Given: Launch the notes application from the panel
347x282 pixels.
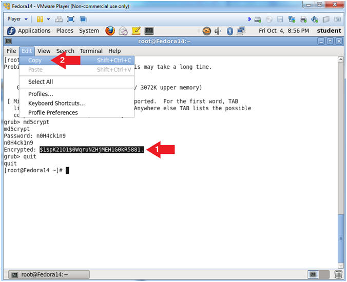Looking at the screenshot, I should point(136,31).
